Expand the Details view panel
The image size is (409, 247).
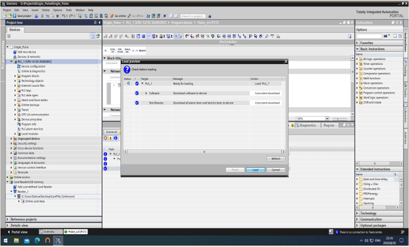pyautogui.click(x=7, y=225)
